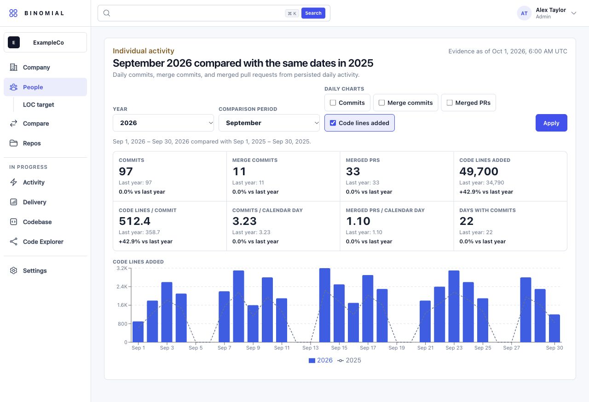Click the Search button
The height and width of the screenshot is (402, 589).
pos(313,13)
